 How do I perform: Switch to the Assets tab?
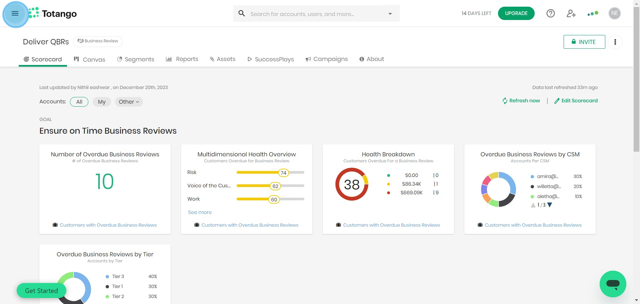click(x=222, y=59)
